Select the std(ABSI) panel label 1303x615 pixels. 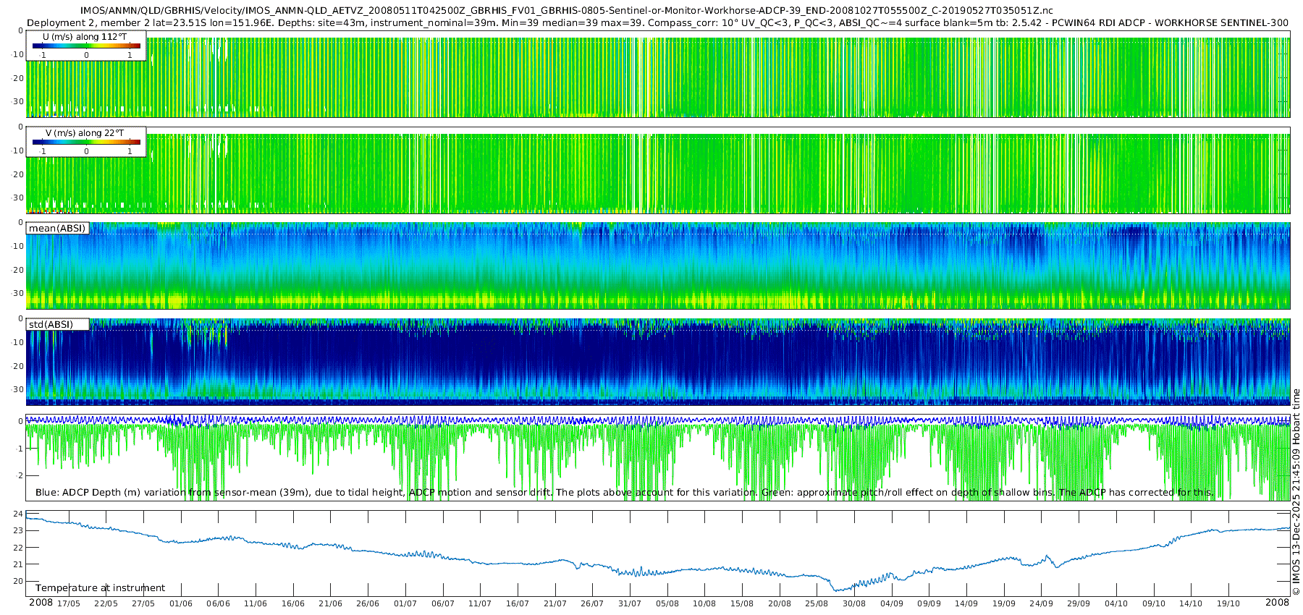tap(51, 325)
